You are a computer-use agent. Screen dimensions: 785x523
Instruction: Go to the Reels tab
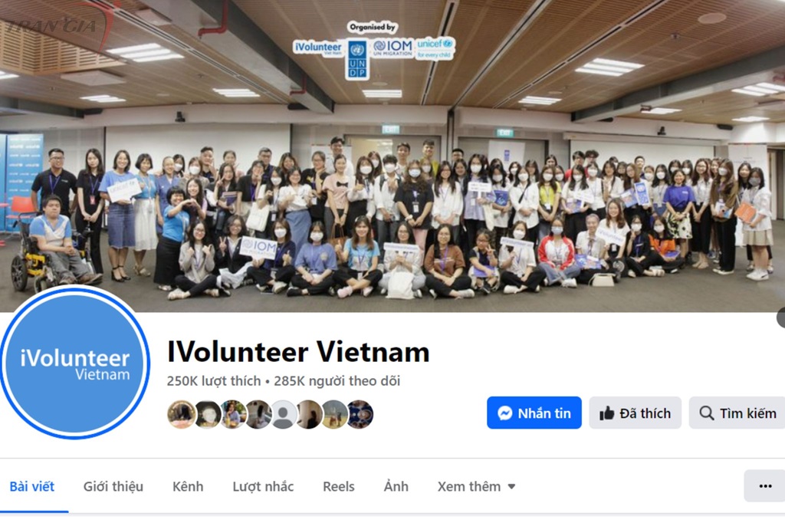338,486
